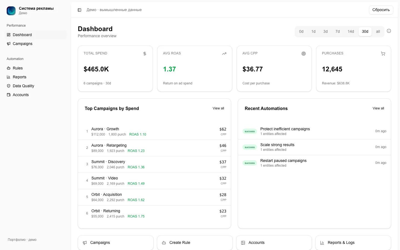Image resolution: width=400 pixels, height=250 pixels.
Task: Click the app logo in sidebar
Action: pos(11,11)
